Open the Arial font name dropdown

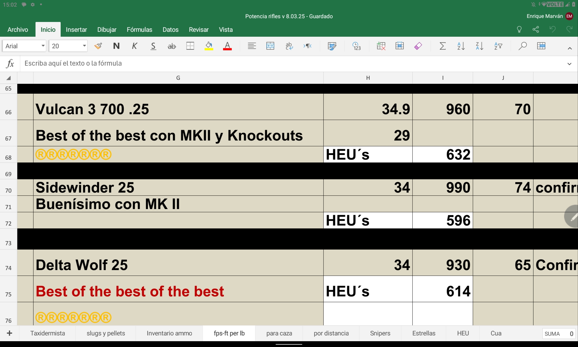(x=24, y=46)
